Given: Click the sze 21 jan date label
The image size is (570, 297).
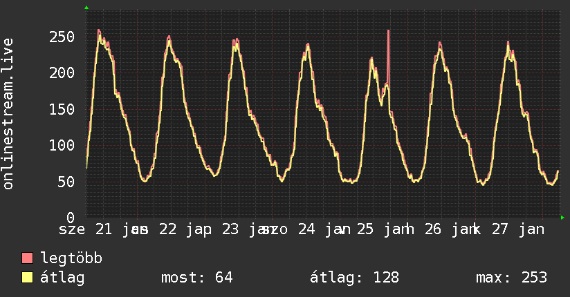Looking at the screenshot, I should pyautogui.click(x=104, y=229).
